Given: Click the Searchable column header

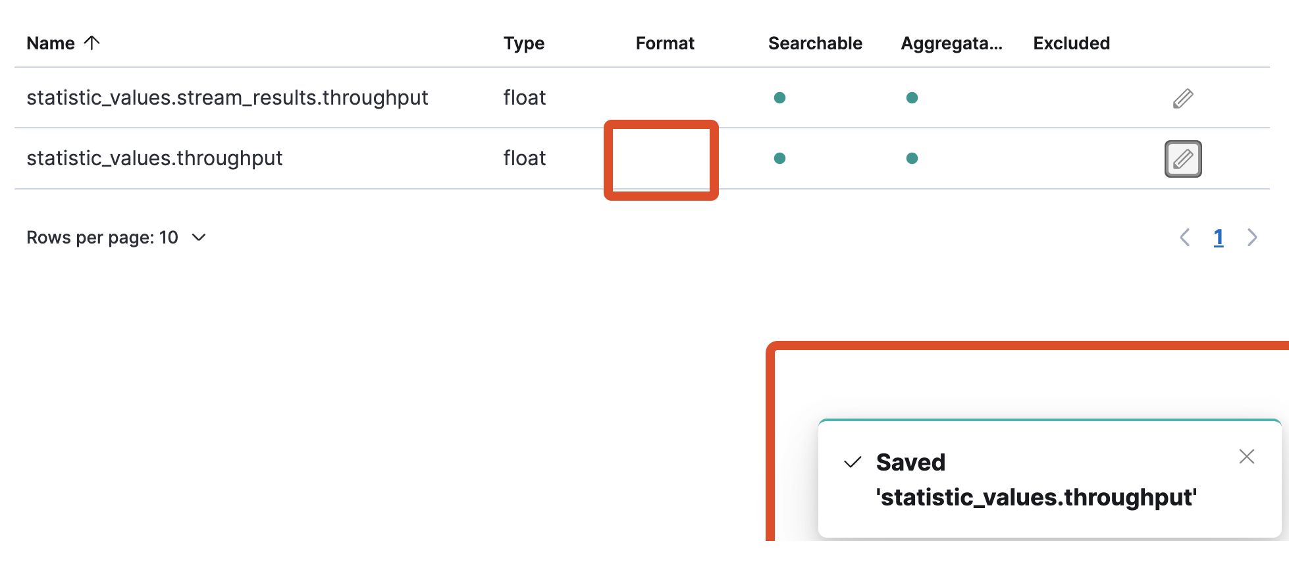Looking at the screenshot, I should click(x=814, y=43).
